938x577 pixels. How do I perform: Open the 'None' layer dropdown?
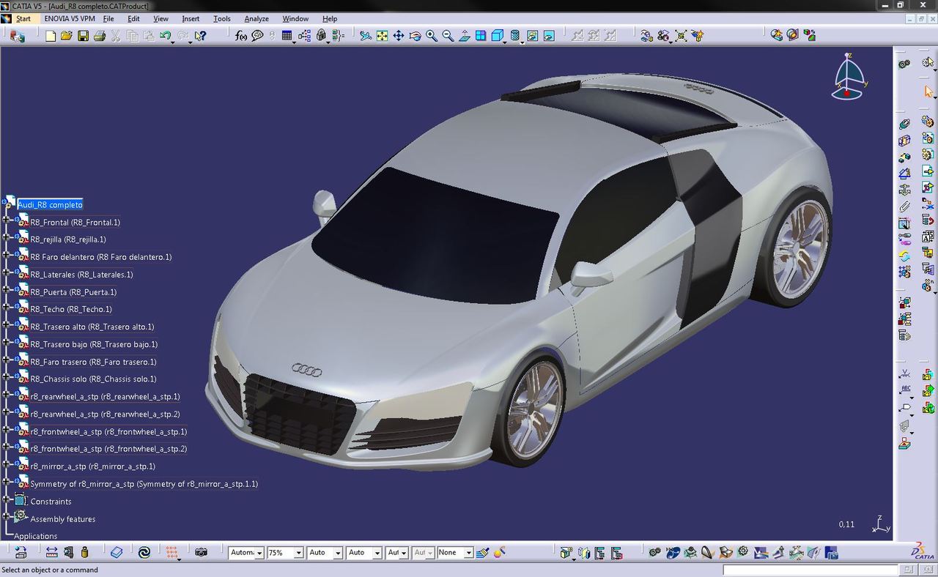[468, 553]
